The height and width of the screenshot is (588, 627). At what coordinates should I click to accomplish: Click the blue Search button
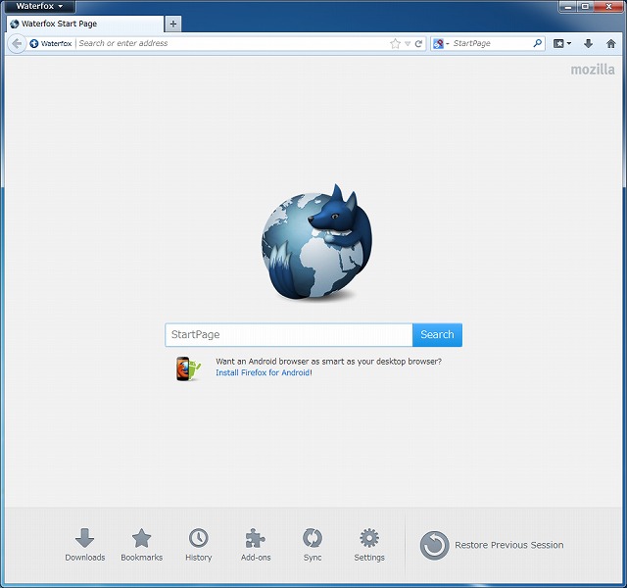coord(438,335)
